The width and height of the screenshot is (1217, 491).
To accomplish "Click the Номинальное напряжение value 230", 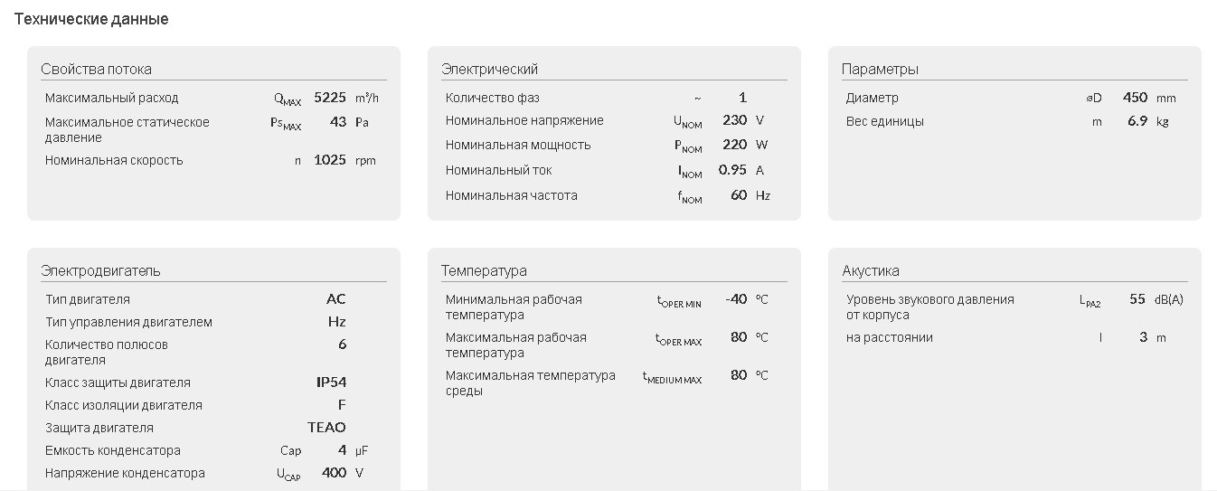I will (x=734, y=120).
